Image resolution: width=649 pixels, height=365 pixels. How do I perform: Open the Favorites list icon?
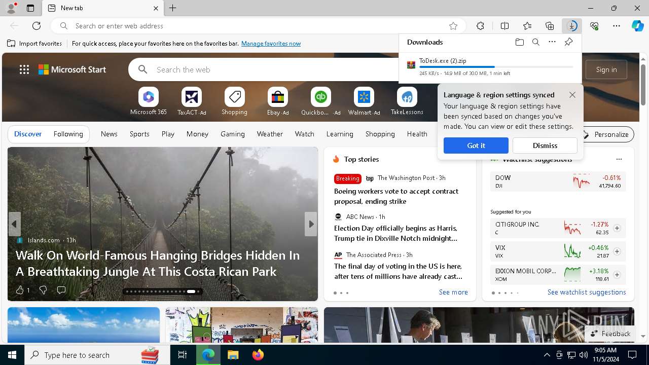(x=527, y=26)
